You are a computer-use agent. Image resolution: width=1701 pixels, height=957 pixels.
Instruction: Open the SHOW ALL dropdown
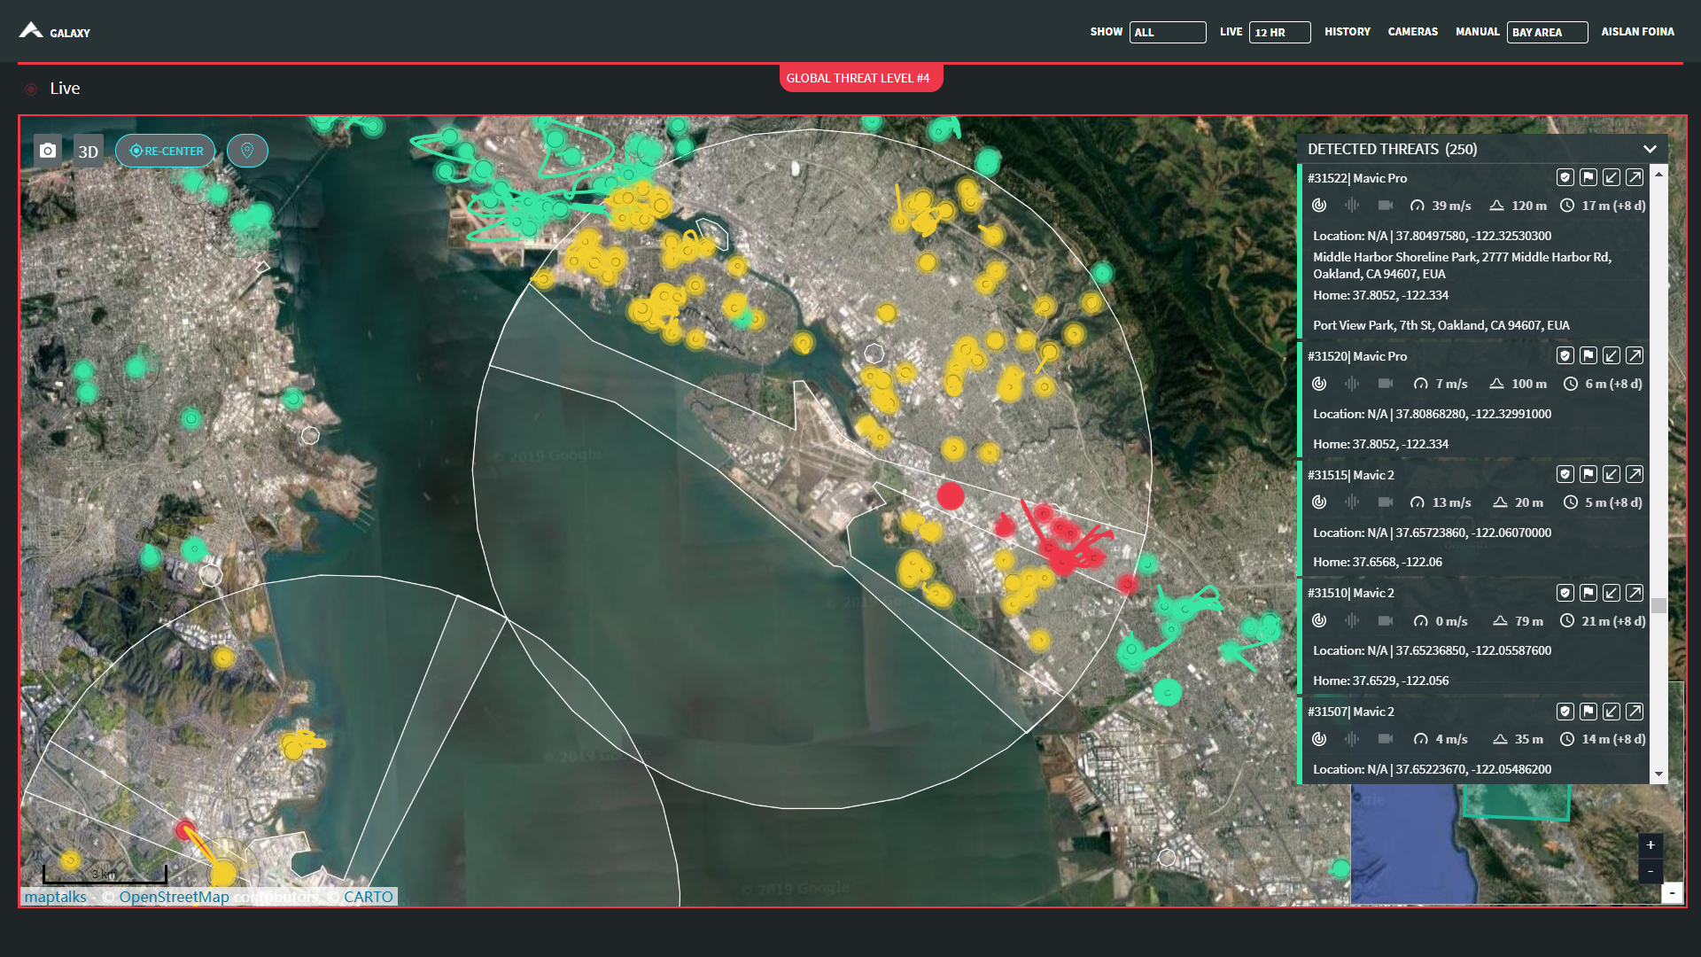click(1168, 32)
